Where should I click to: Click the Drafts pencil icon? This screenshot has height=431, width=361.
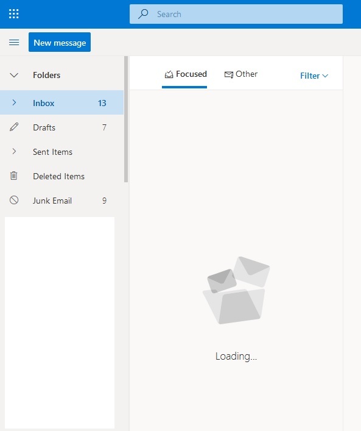14,127
